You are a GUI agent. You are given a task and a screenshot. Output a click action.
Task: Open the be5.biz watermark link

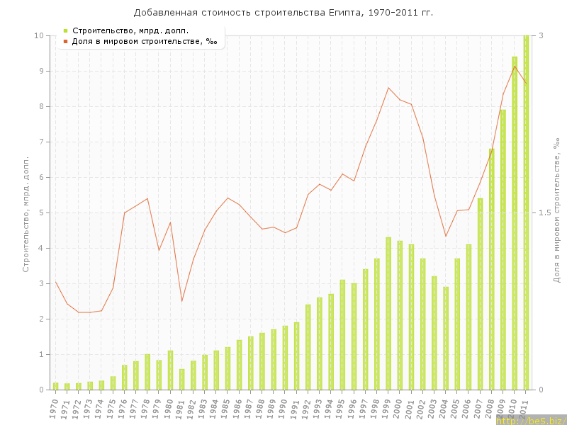coord(530,420)
